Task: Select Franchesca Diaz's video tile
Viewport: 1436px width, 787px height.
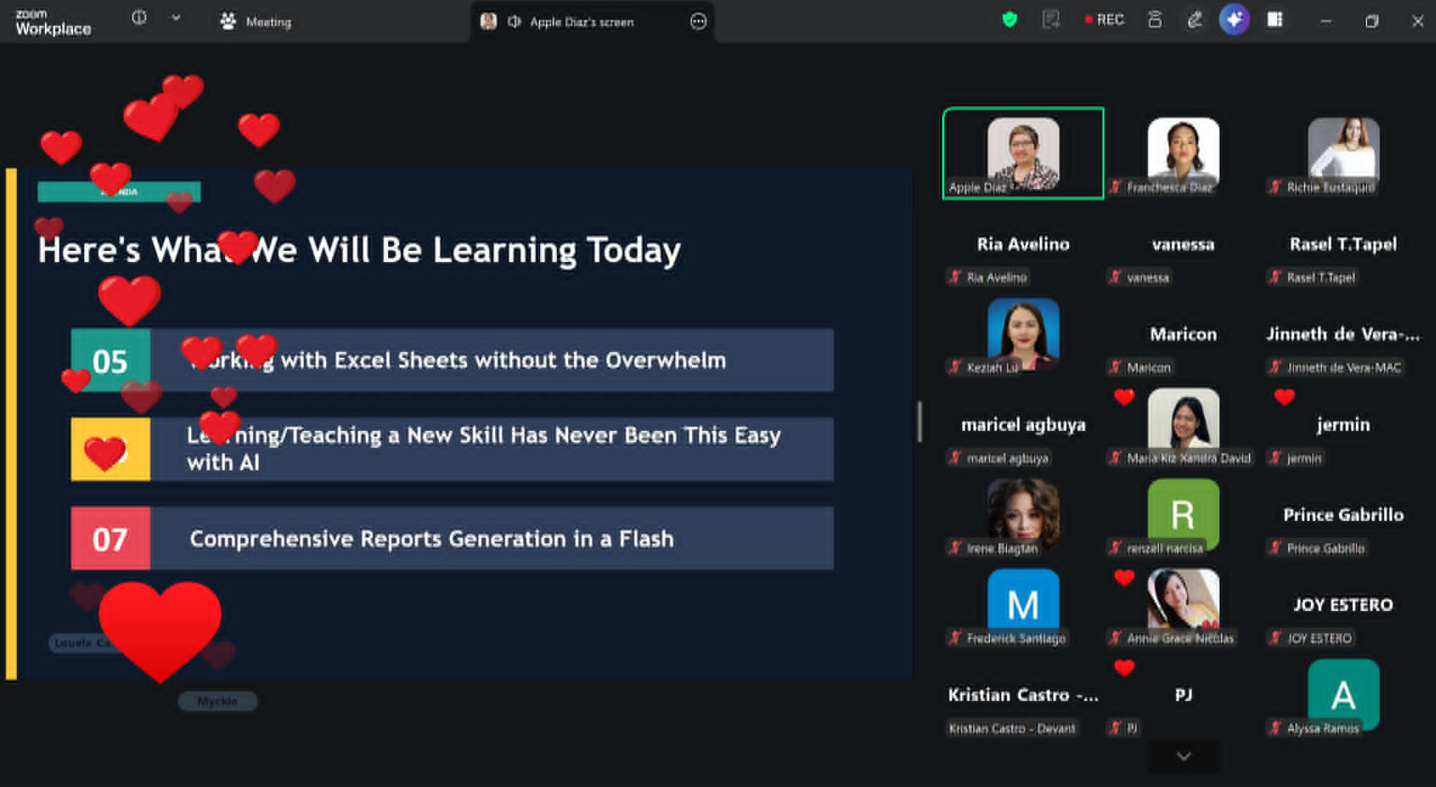Action: (x=1184, y=153)
